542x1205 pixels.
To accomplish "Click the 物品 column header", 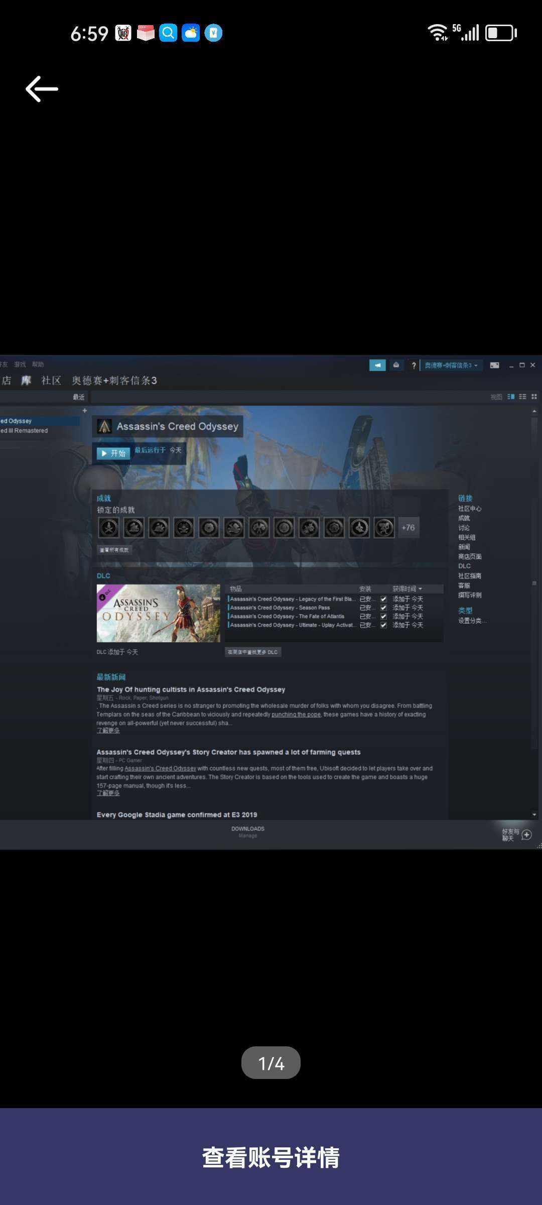I will [236, 589].
